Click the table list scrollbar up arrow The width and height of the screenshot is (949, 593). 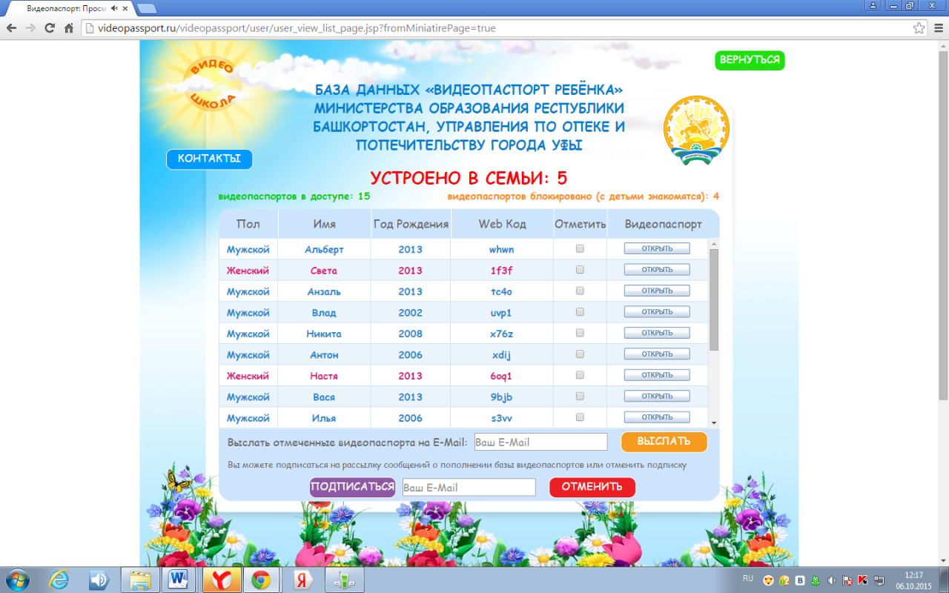point(714,243)
